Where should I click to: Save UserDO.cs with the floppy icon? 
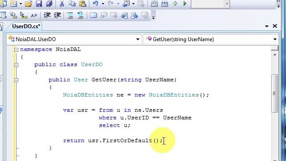(x=39, y=4)
